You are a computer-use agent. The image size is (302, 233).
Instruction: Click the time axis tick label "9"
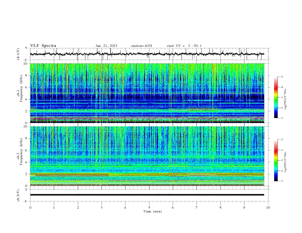pyautogui.click(x=244, y=207)
